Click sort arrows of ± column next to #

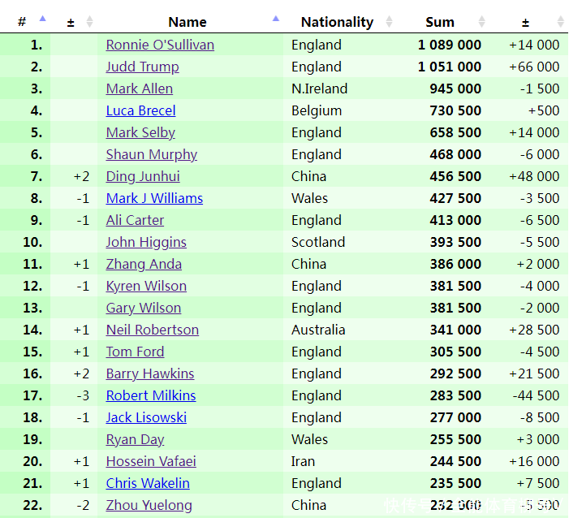(x=89, y=22)
